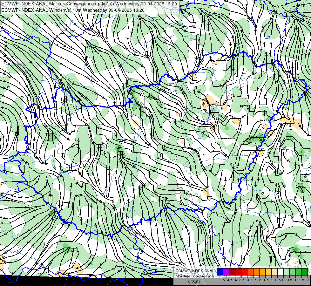Select the amber swatch between -2 and -1.5
This screenshot has width=311, height=286.
pyautogui.click(x=262, y=272)
